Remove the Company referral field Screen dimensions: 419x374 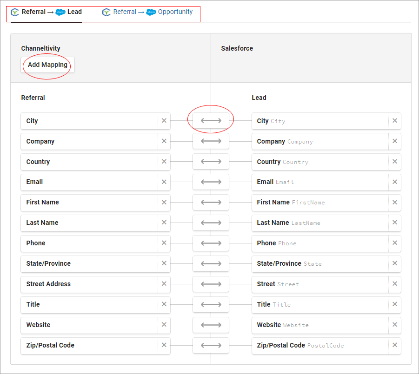[x=164, y=141]
